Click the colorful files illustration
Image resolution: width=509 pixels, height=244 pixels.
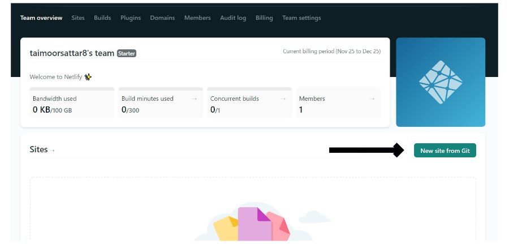(x=253, y=224)
